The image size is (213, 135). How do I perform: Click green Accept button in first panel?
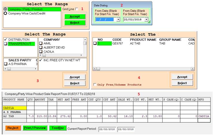[75, 16]
